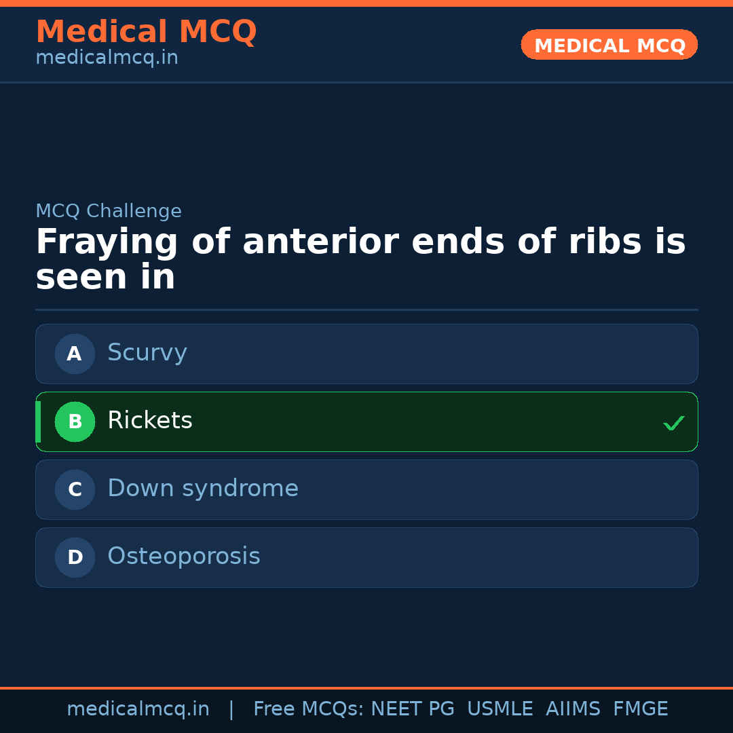Click USMLE in the footer
733x733 pixels.
(500, 709)
